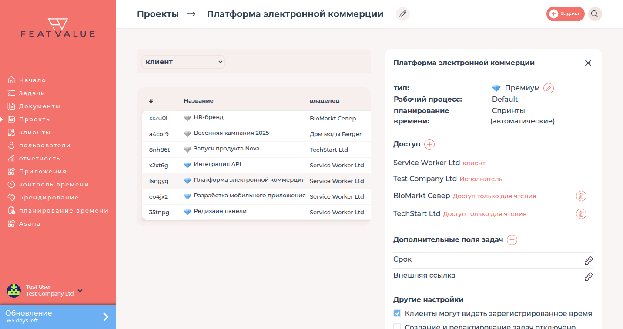This screenshot has height=329, width=623.
Task: Click Название column header
Action: 198,100
